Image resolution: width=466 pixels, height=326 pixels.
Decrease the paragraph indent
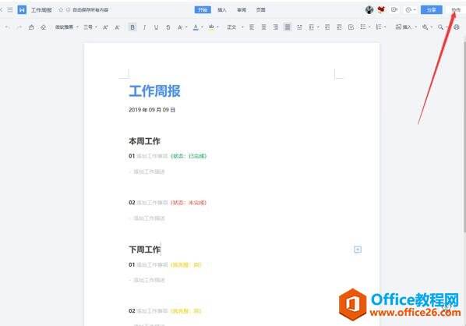tap(327, 27)
